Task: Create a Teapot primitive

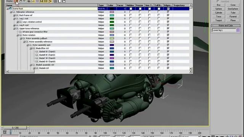Action: coord(218,20)
